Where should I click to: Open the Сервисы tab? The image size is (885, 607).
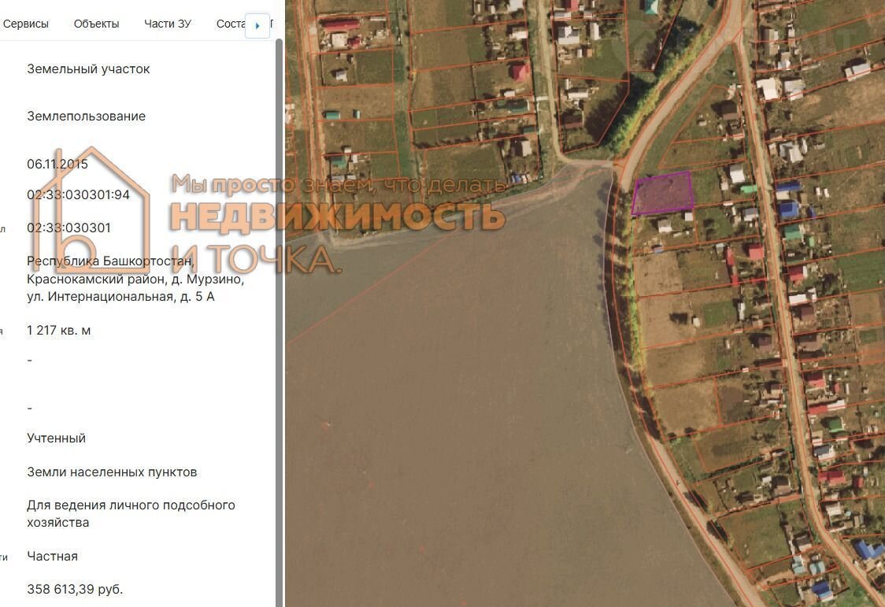[26, 24]
